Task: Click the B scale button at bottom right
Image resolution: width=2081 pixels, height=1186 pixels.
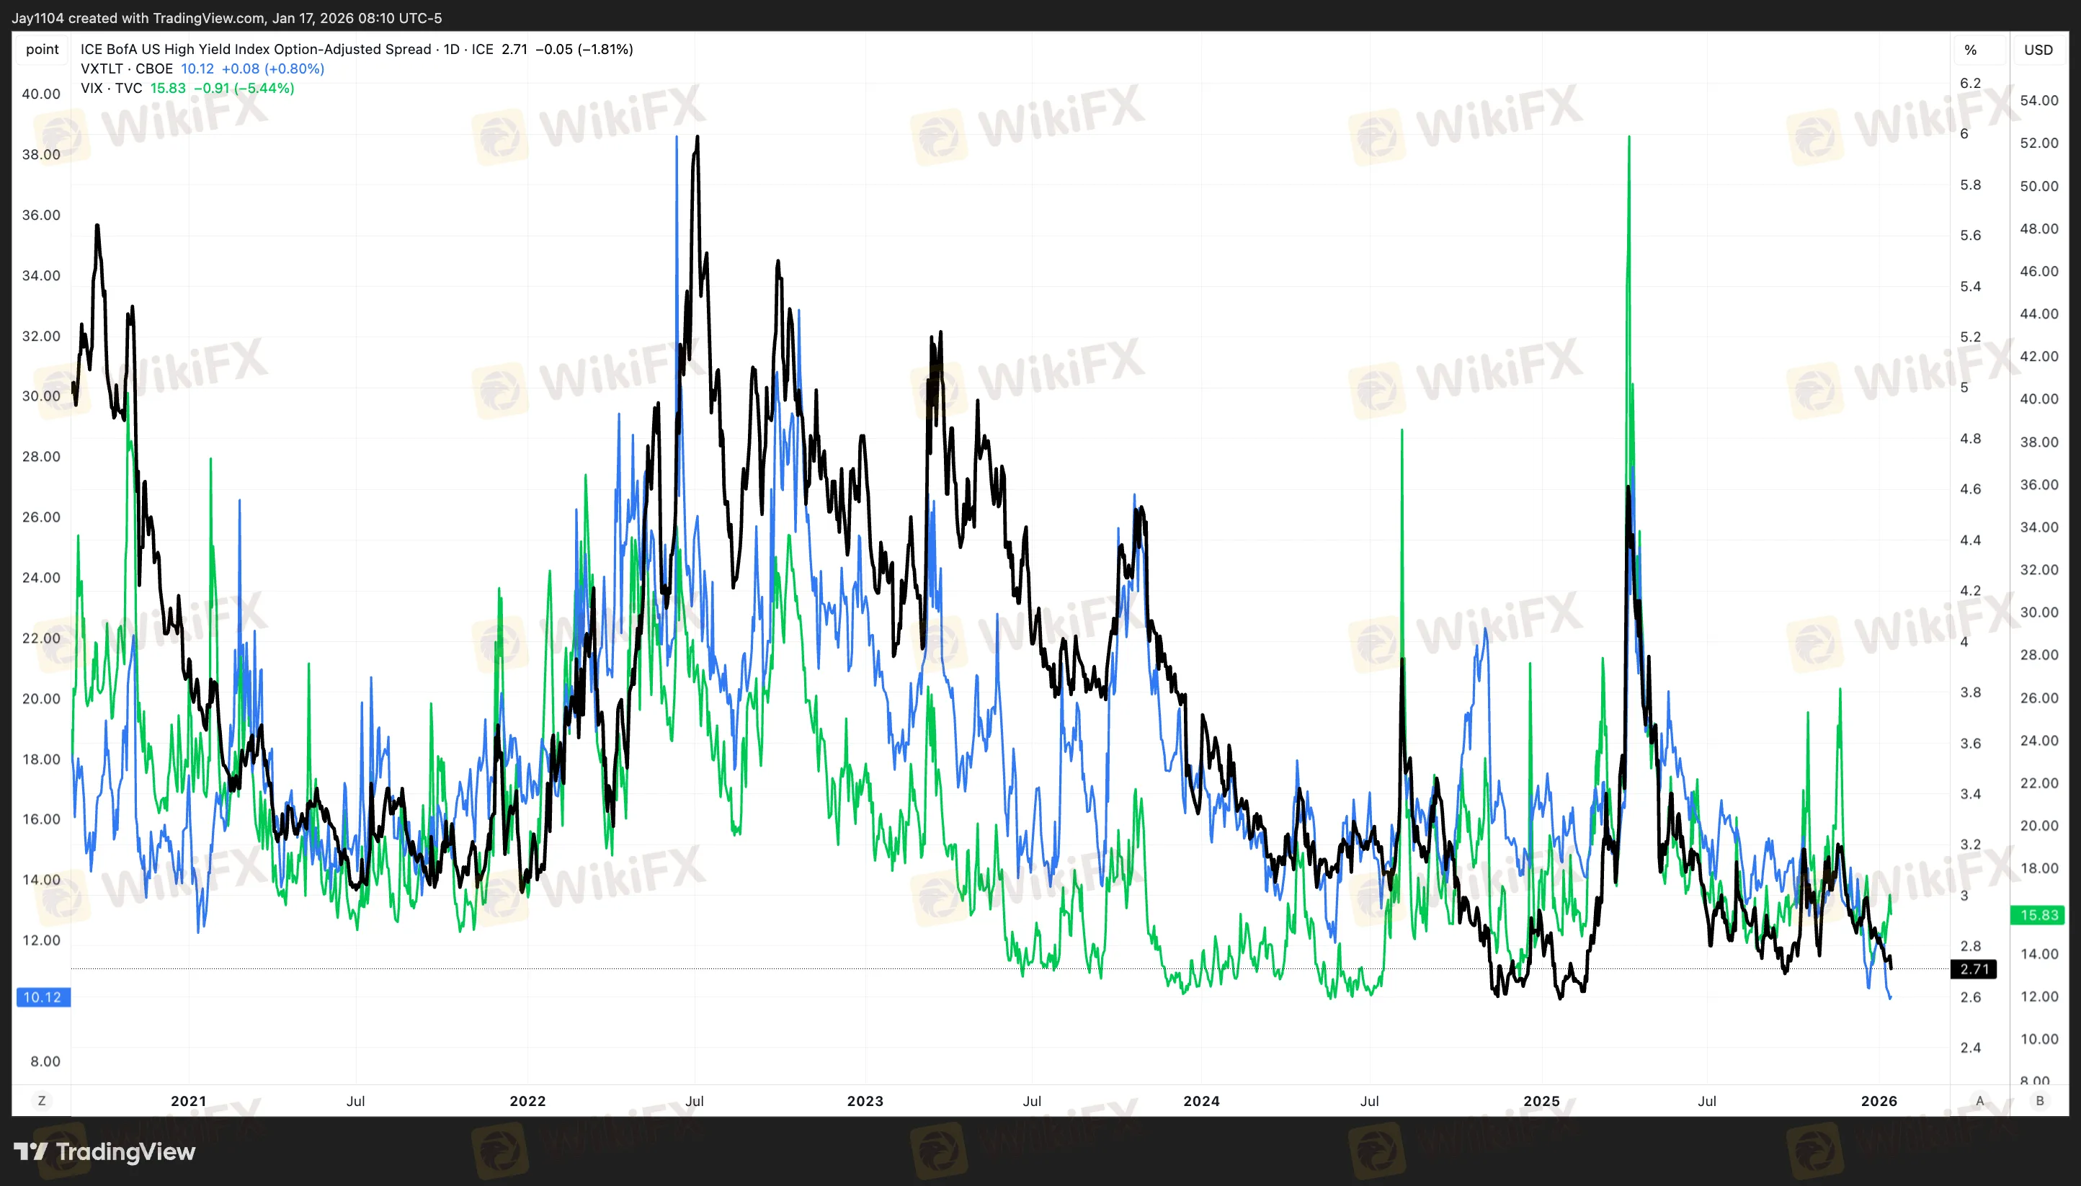Action: [2039, 1100]
